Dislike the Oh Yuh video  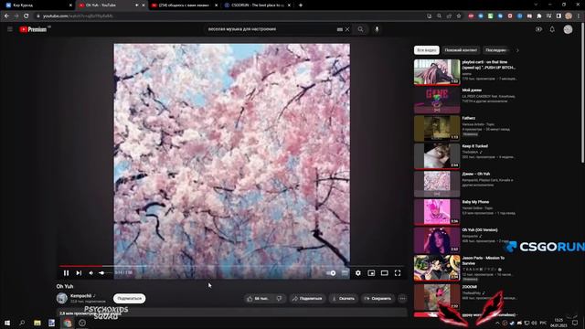click(279, 299)
